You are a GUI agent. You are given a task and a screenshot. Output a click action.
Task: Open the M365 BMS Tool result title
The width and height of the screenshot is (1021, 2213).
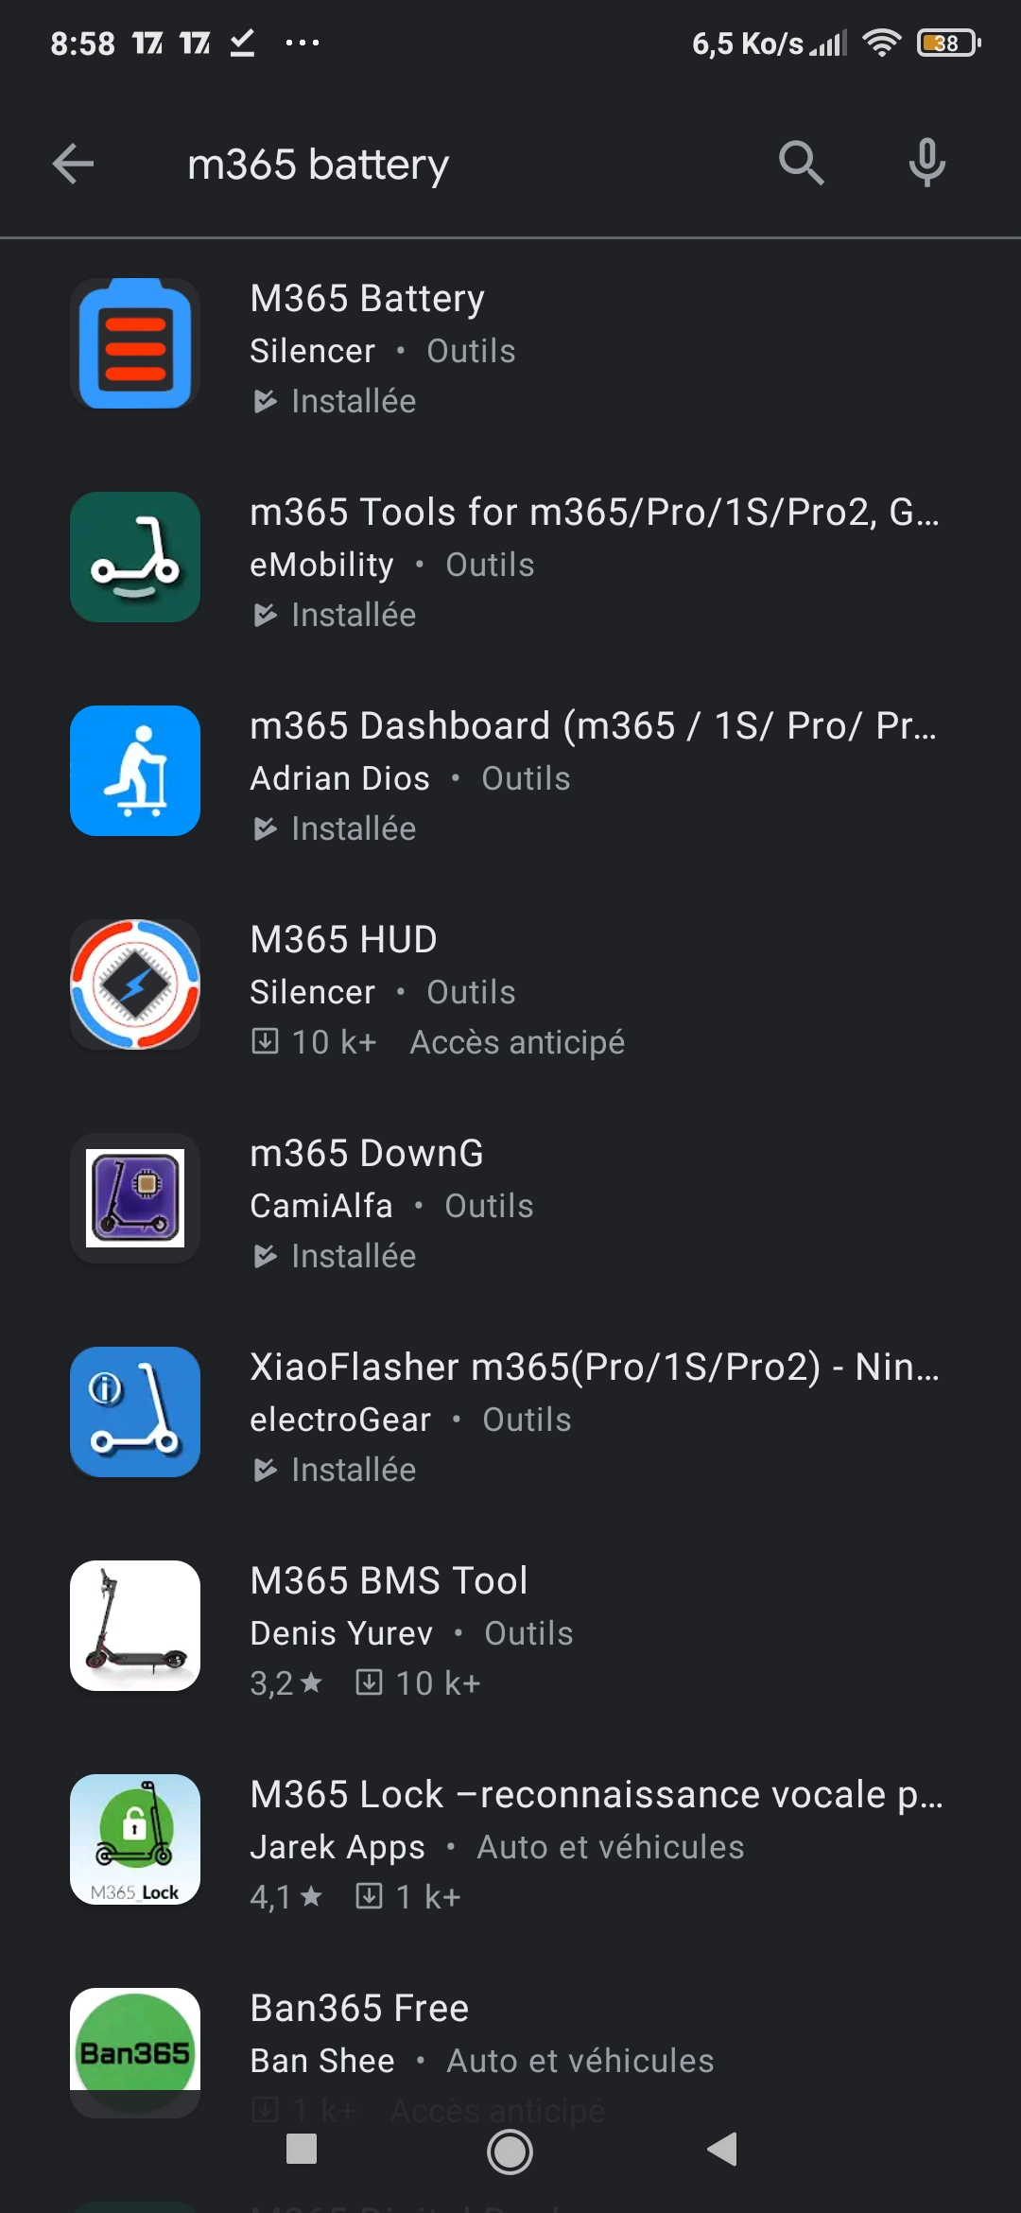pos(389,1580)
